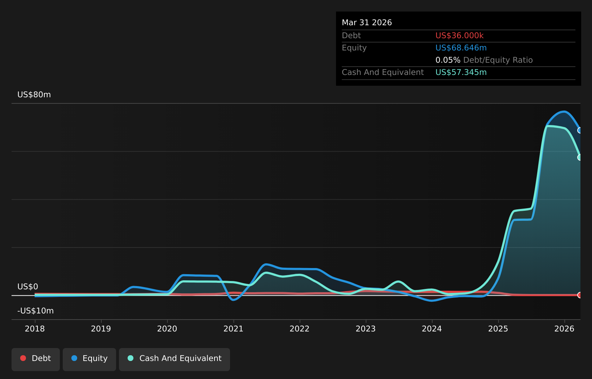Click the red Debt legend dot
Image resolution: width=592 pixels, height=379 pixels.
pyautogui.click(x=23, y=358)
